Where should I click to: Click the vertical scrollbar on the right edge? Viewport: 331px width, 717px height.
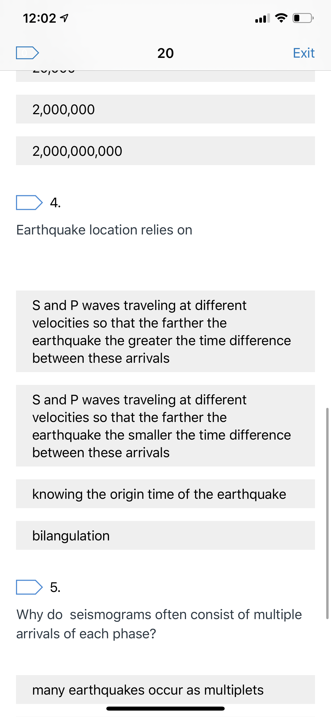(327, 513)
